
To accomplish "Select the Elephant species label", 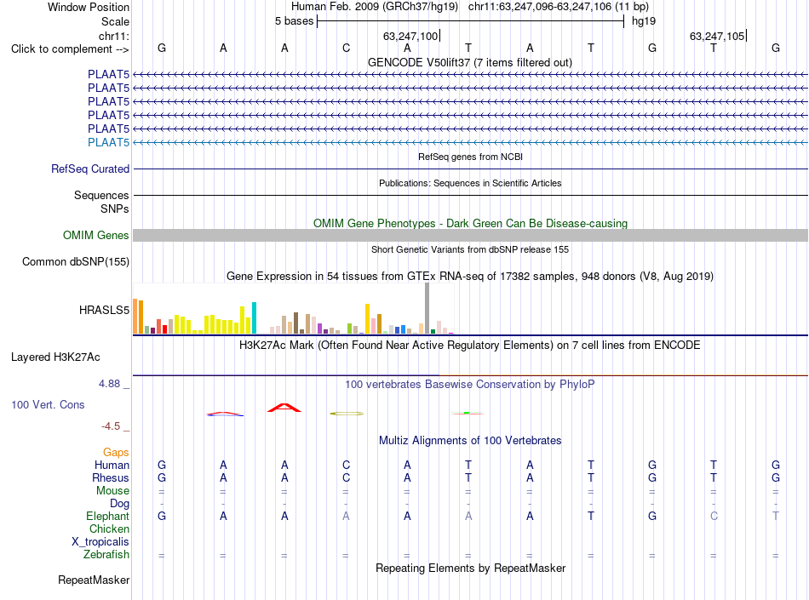I will tap(107, 516).
